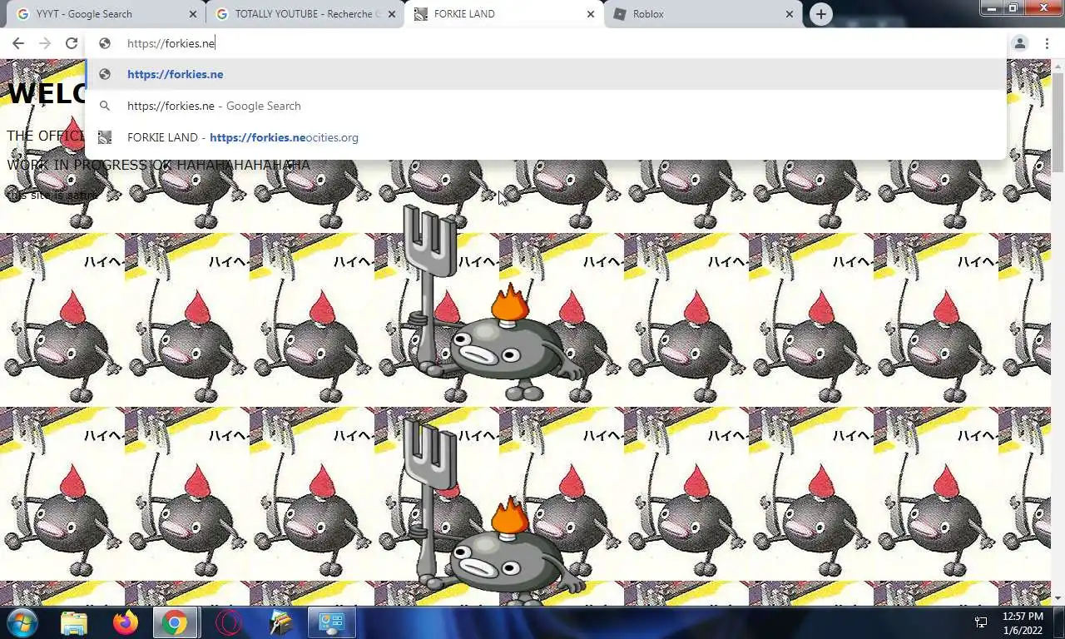This screenshot has height=639, width=1065.
Task: Open a new tab with plus button
Action: coord(821,14)
